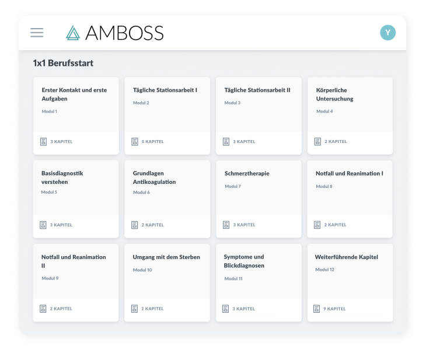Click chapter icon on Symptome und Blickdiagnosen card
This screenshot has width=426, height=349.
[225, 309]
